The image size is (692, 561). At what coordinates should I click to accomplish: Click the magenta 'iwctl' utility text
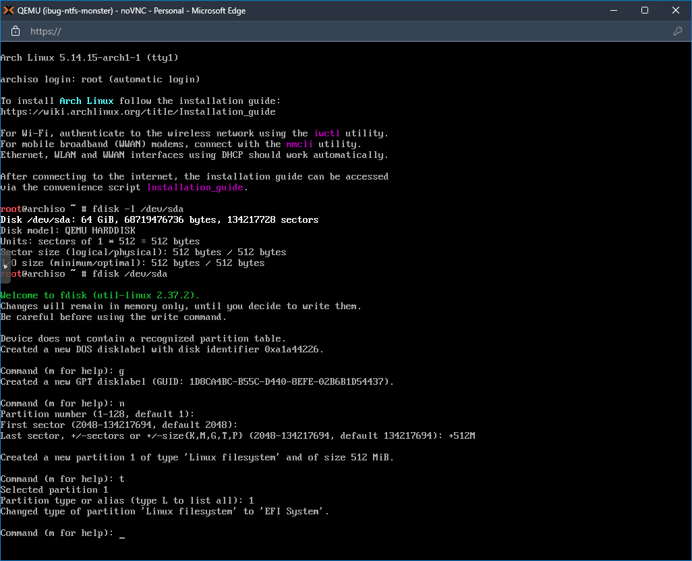point(327,134)
